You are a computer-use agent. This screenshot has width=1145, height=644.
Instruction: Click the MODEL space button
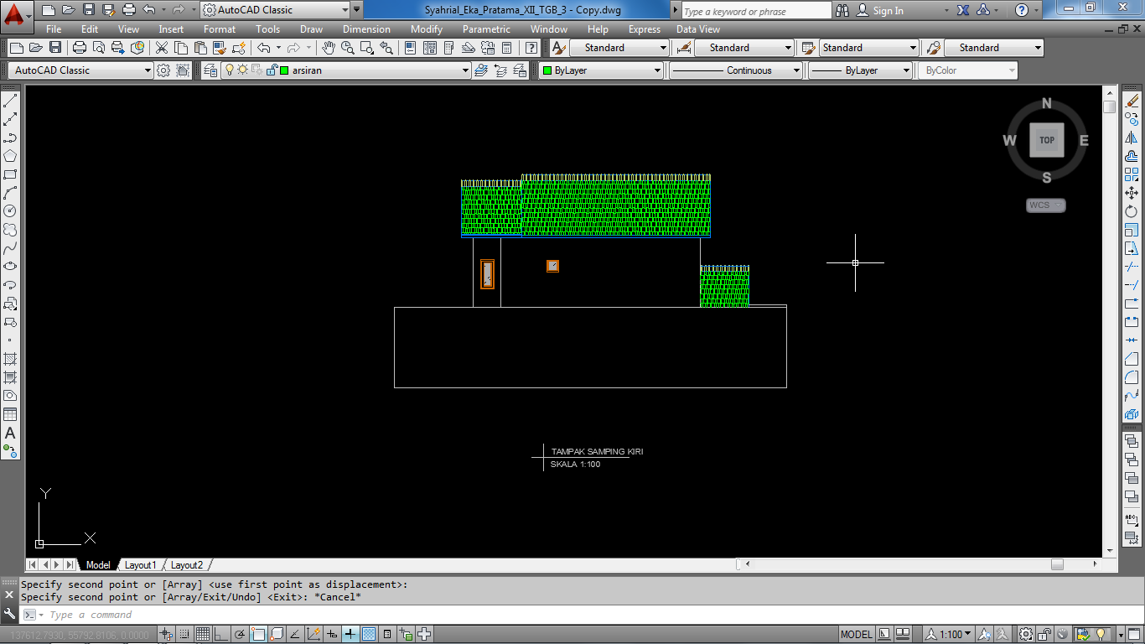point(857,635)
